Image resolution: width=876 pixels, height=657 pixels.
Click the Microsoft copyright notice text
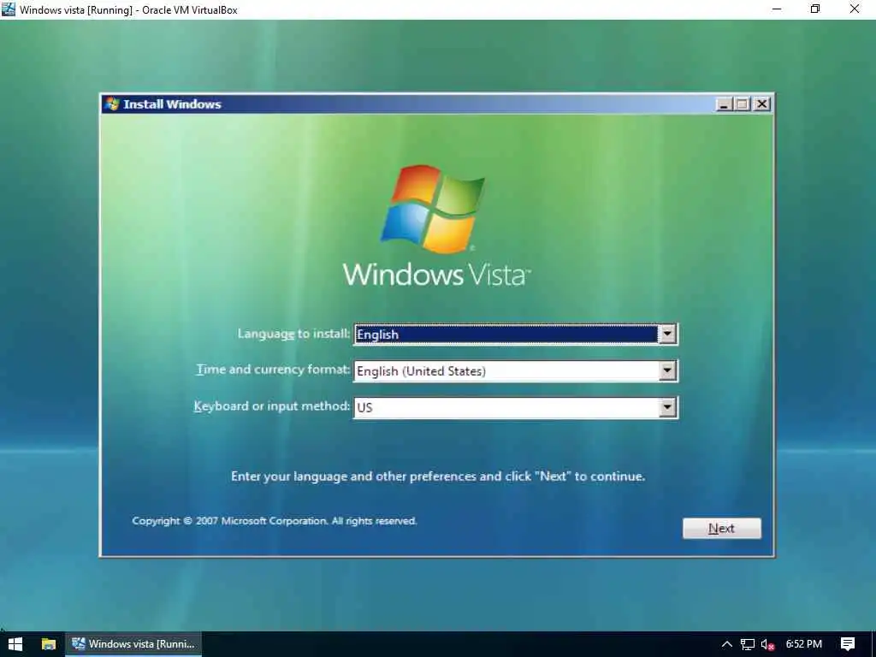coord(275,521)
